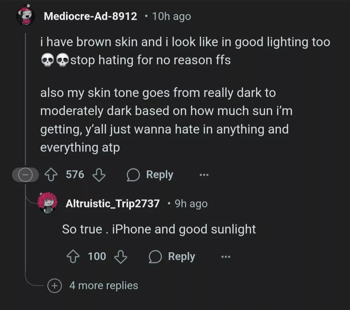Image resolution: width=350 pixels, height=310 pixels.
Task: Click Mediocre-Ad-8912's avatar icon
Action: [x=26, y=16]
